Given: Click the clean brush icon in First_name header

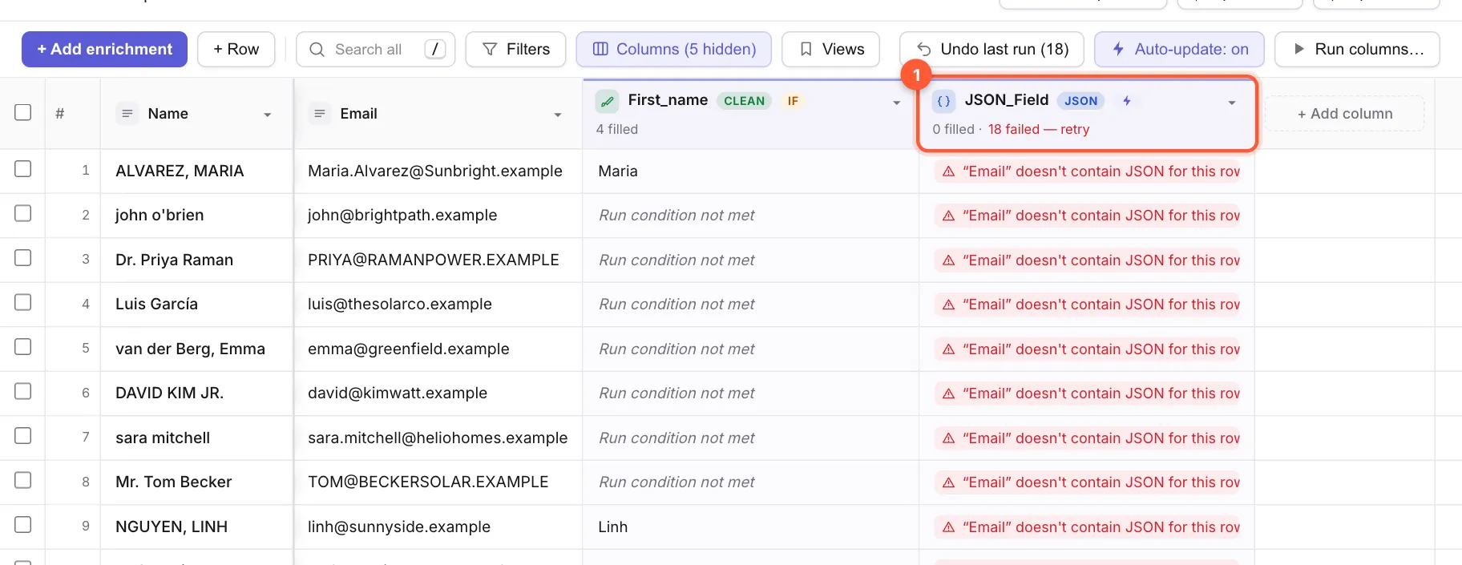Looking at the screenshot, I should point(608,101).
